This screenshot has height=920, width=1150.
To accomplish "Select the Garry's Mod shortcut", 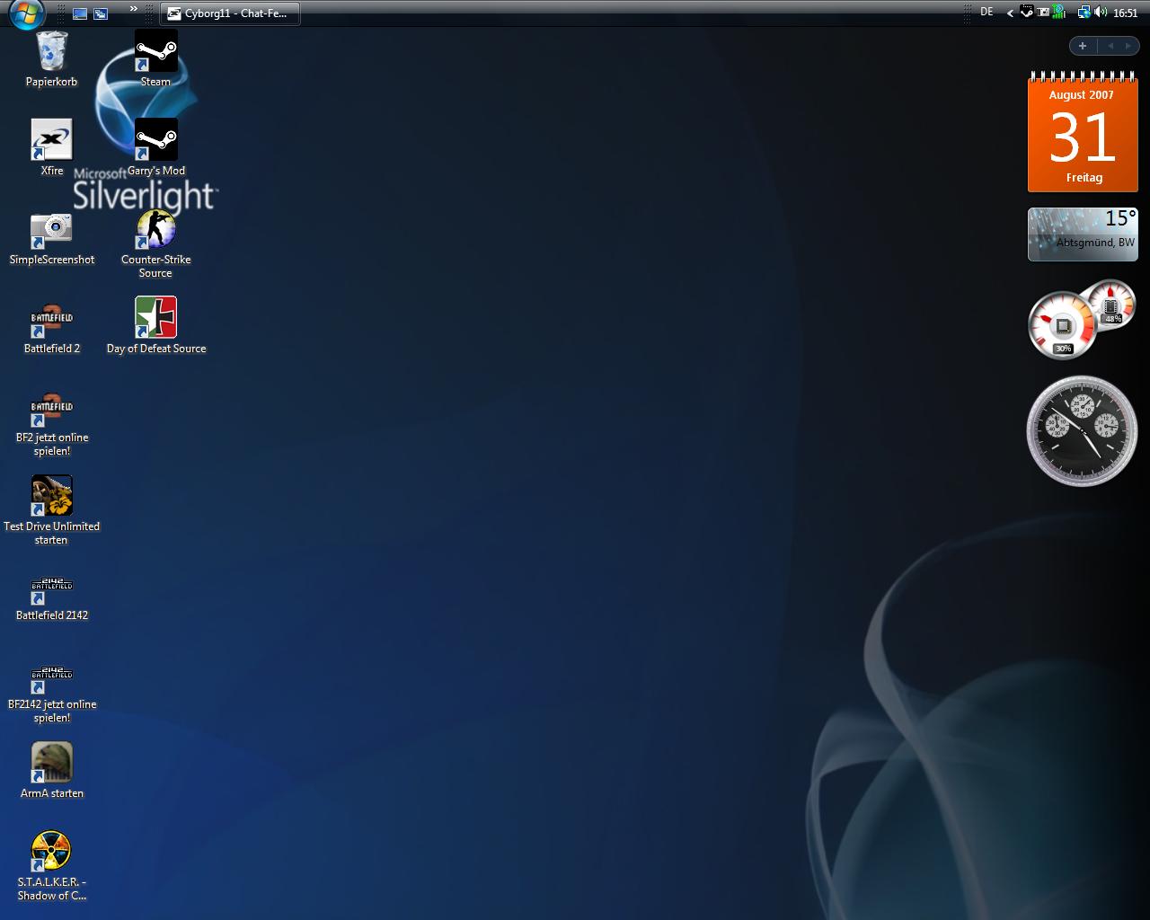I will click(155, 148).
